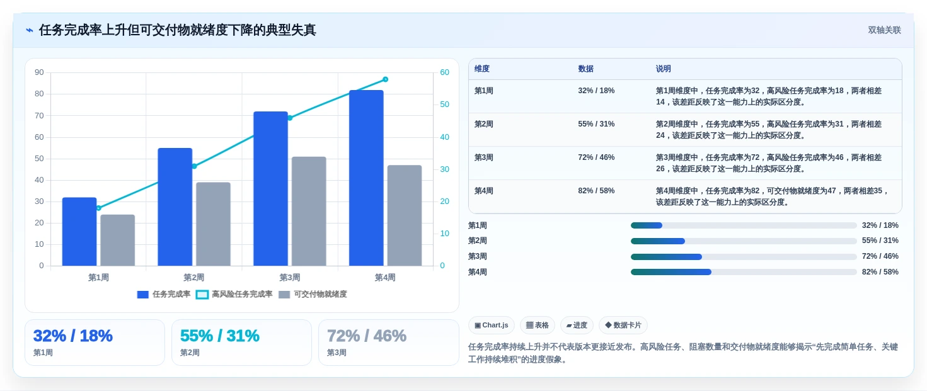Viewport: 927px width, 391px height.
Task: Click the blue 任务完成率 bar for 第4周
Action: click(x=366, y=178)
